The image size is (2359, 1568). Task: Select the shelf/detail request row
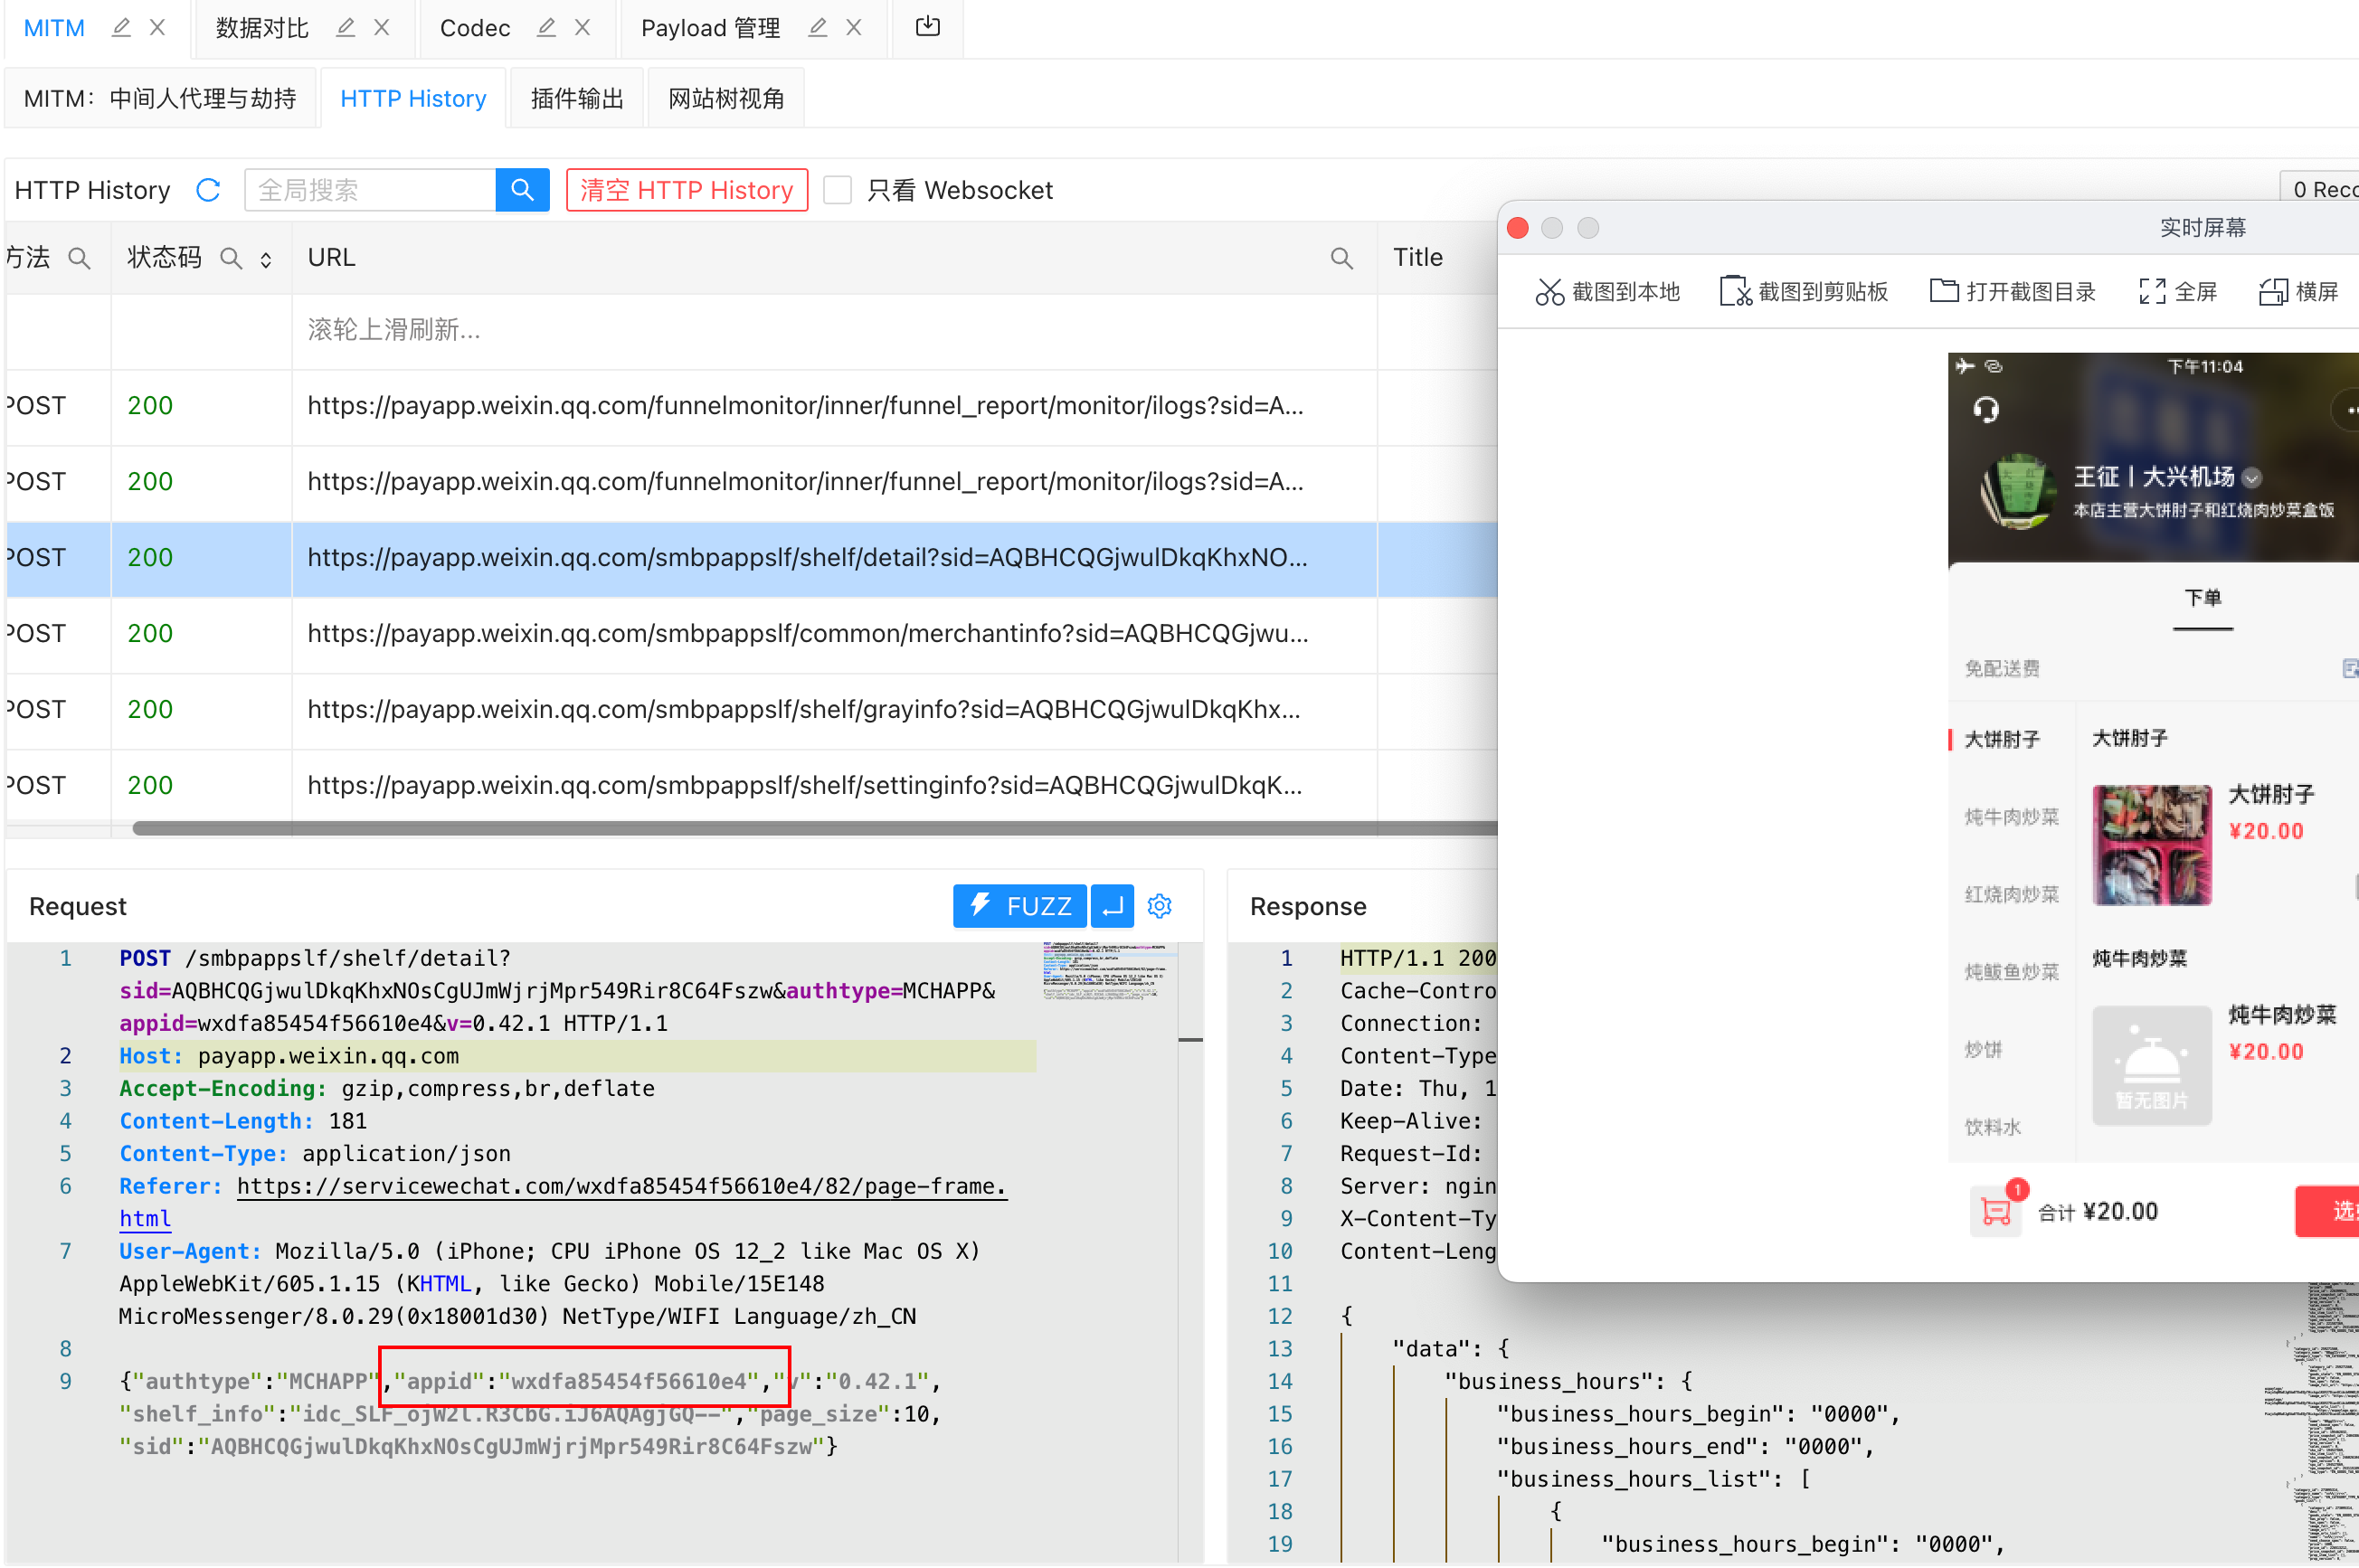(750, 558)
